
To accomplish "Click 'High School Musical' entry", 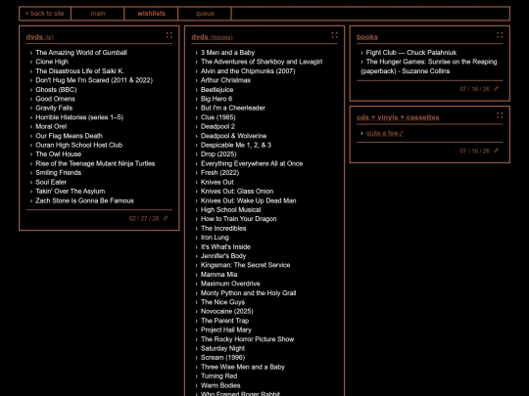I will pyautogui.click(x=231, y=209).
